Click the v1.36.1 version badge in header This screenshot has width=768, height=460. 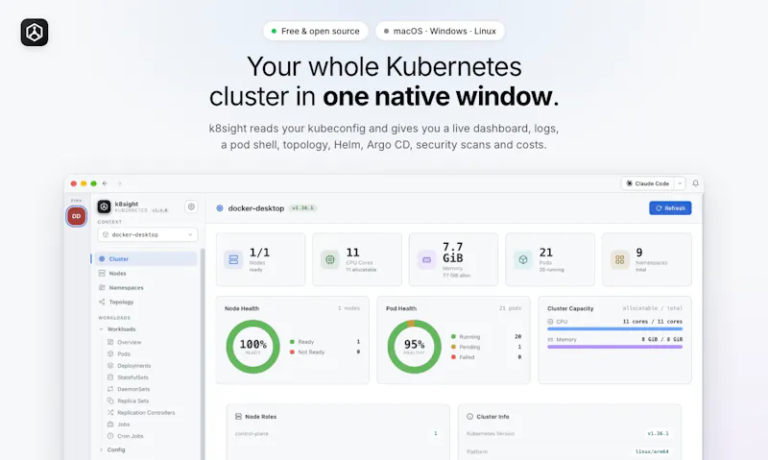(302, 207)
